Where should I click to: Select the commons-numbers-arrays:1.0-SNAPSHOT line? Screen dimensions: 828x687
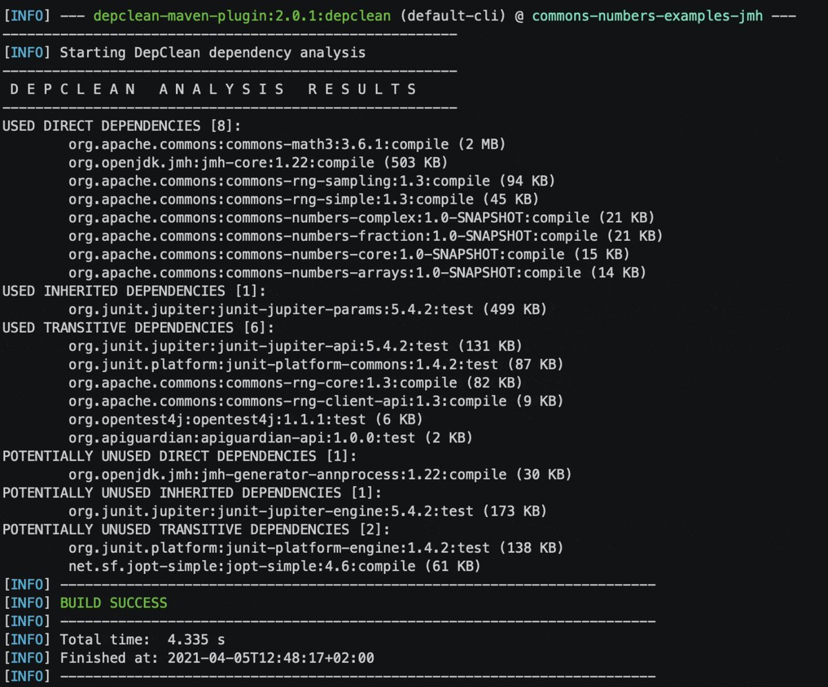pos(357,272)
